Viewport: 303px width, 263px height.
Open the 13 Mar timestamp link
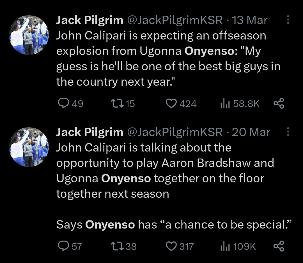250,20
